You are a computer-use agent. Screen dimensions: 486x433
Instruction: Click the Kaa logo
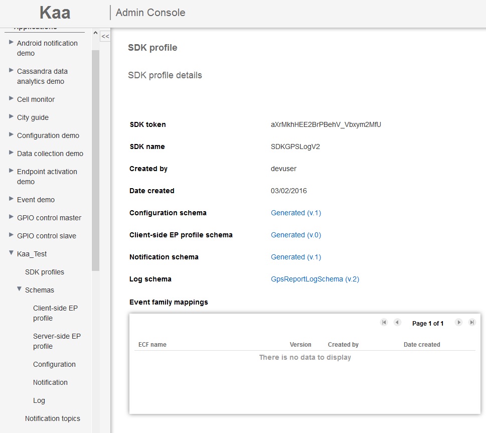[55, 13]
